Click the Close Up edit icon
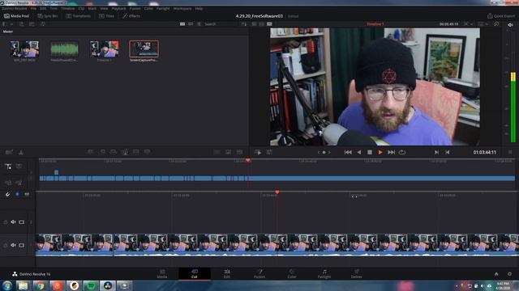The image size is (519, 291). [125, 152]
